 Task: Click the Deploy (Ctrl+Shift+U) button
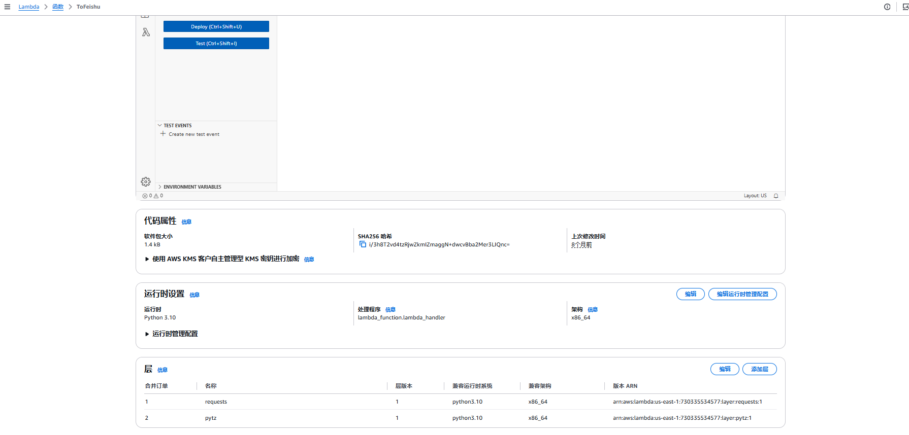coord(216,26)
